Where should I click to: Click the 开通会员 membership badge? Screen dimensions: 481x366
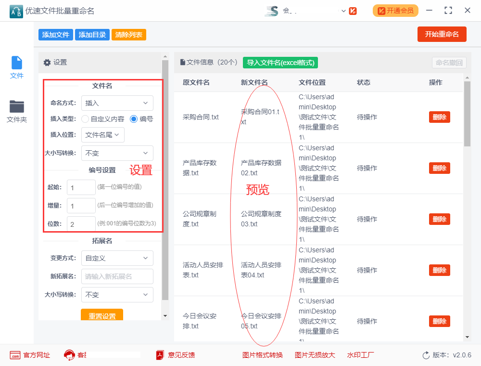coord(395,10)
